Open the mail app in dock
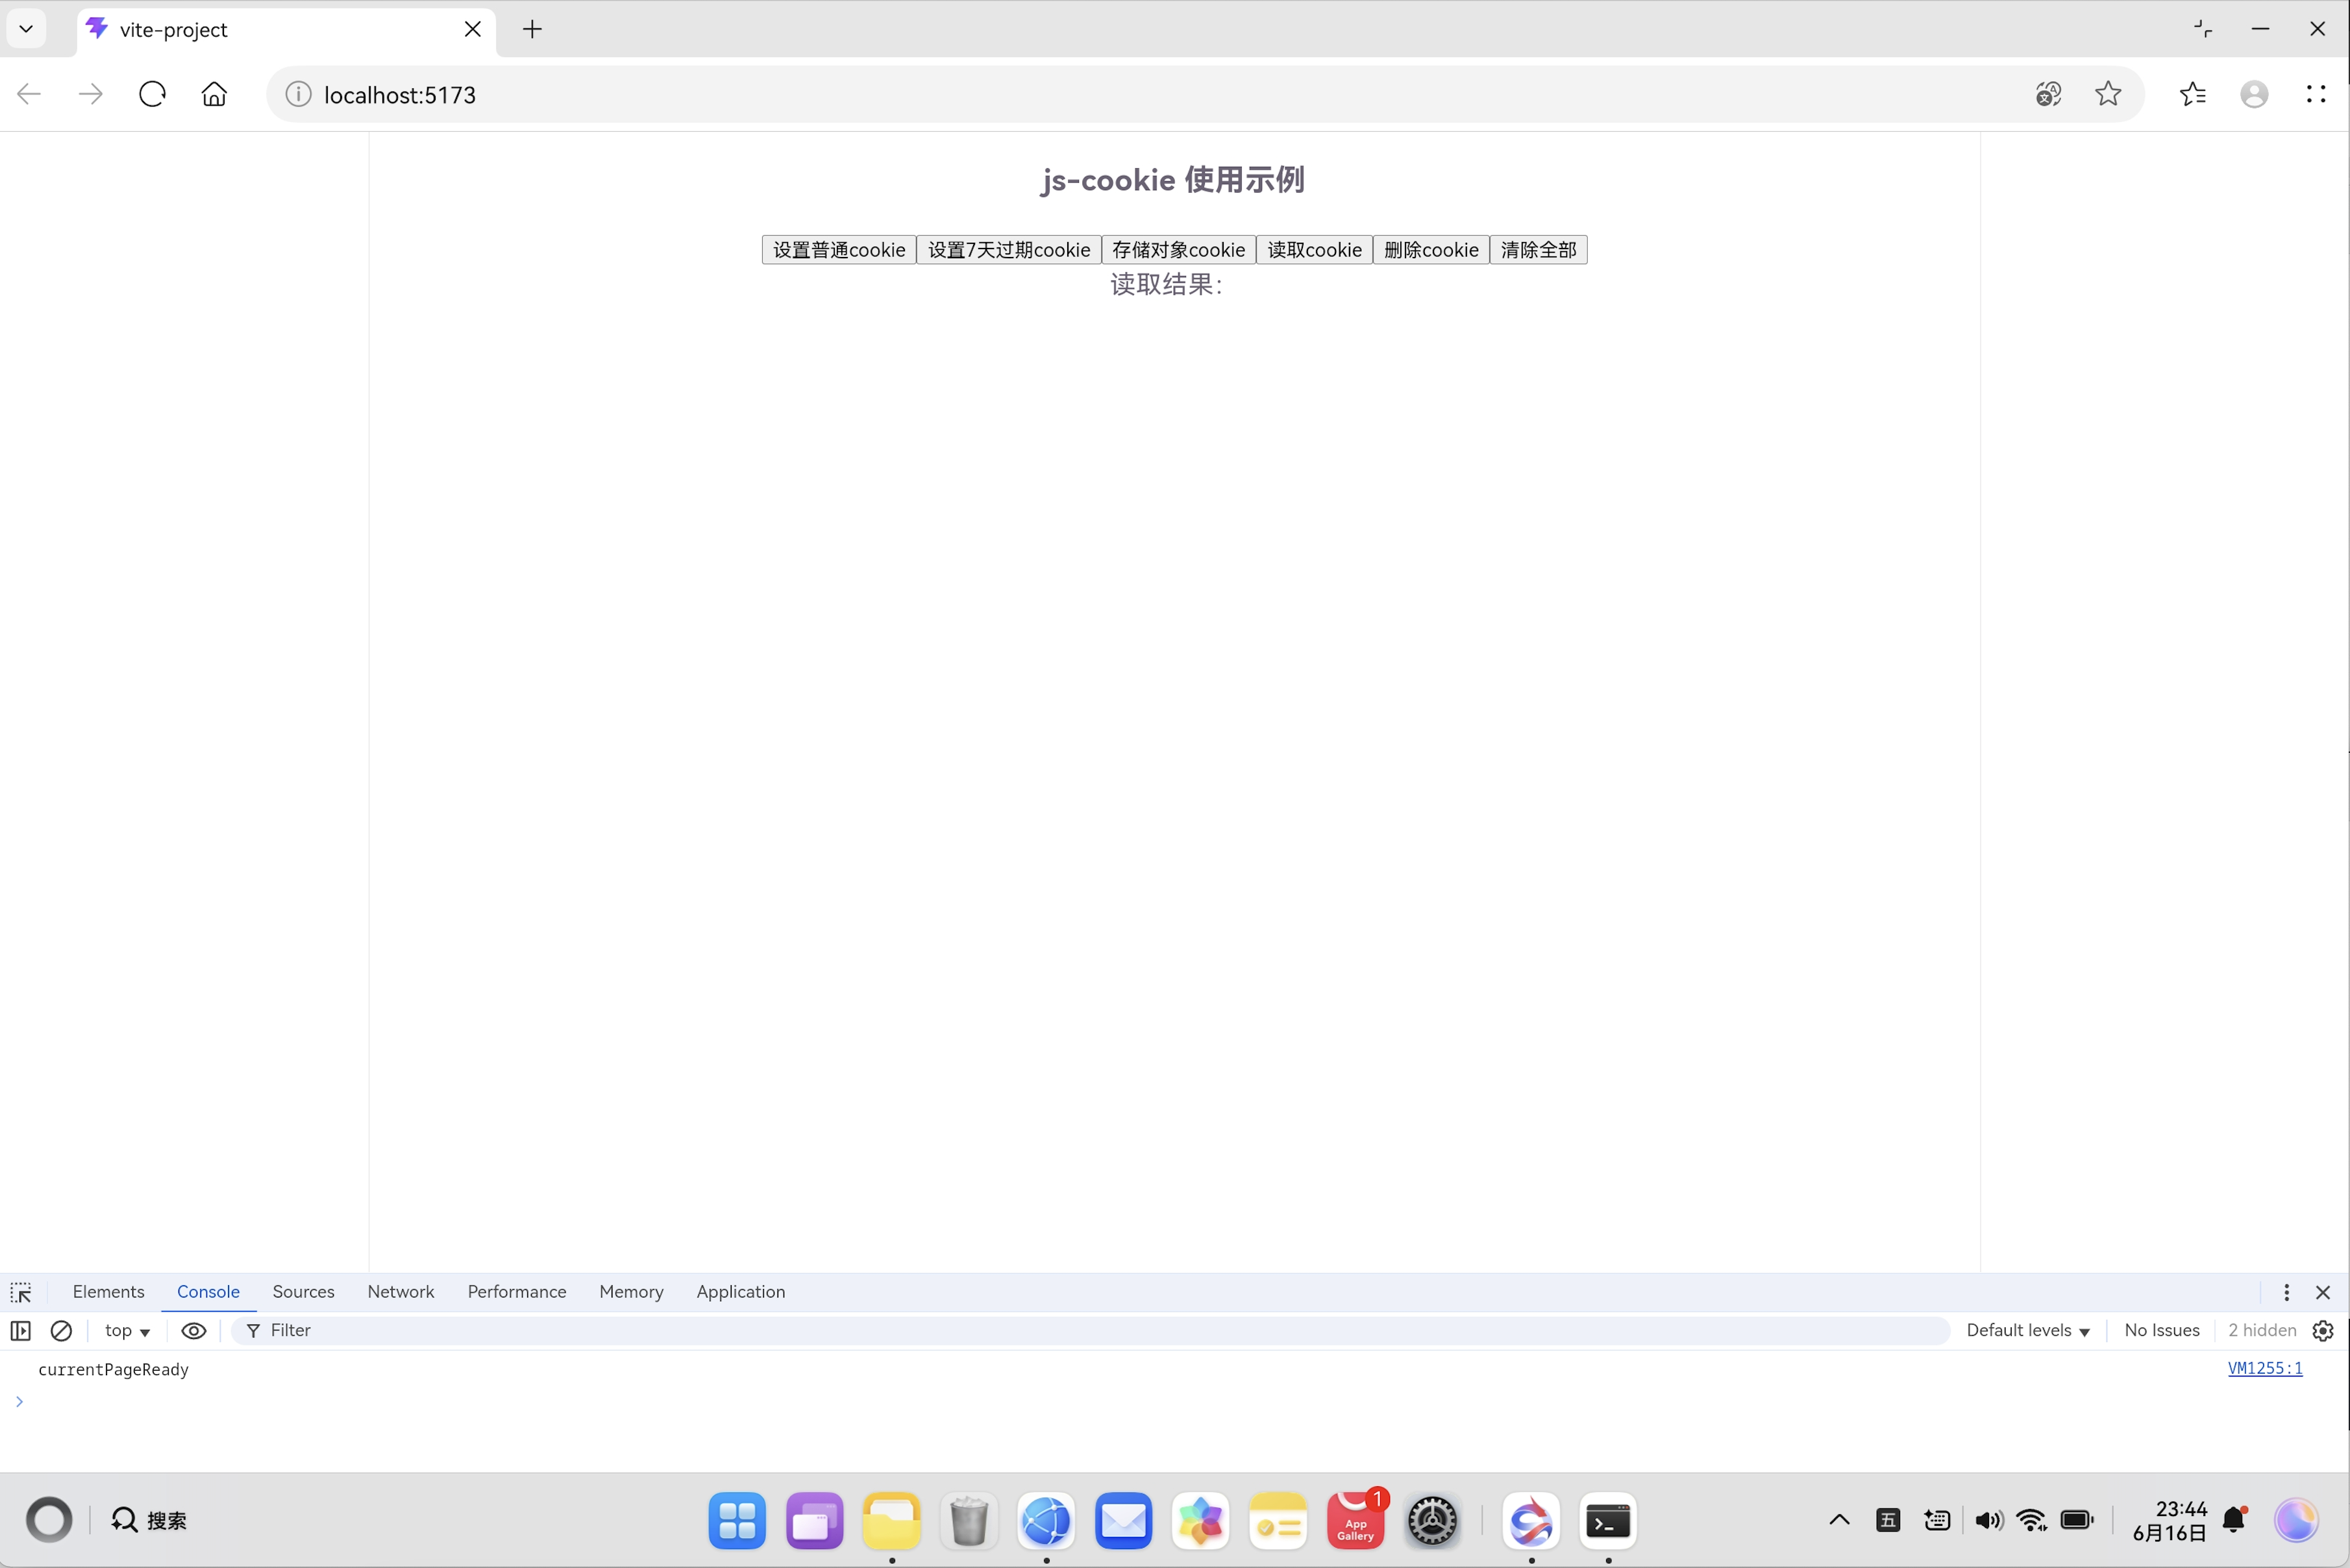This screenshot has height=1568, width=2350. 1123,1521
